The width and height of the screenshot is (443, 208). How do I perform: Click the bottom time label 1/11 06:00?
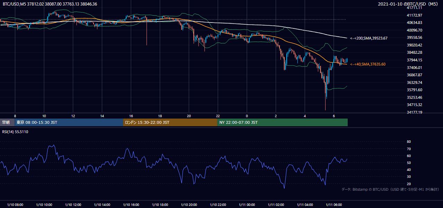tap(333, 205)
